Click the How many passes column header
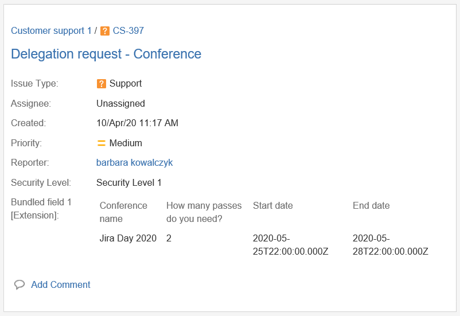The height and width of the screenshot is (316, 460). (204, 212)
